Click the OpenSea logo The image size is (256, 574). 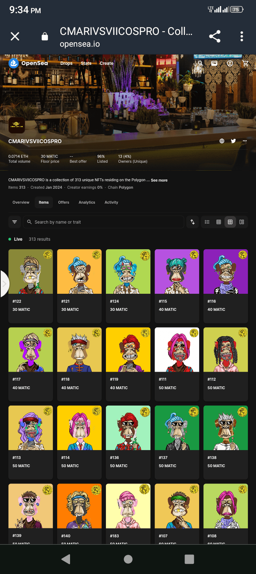click(28, 63)
